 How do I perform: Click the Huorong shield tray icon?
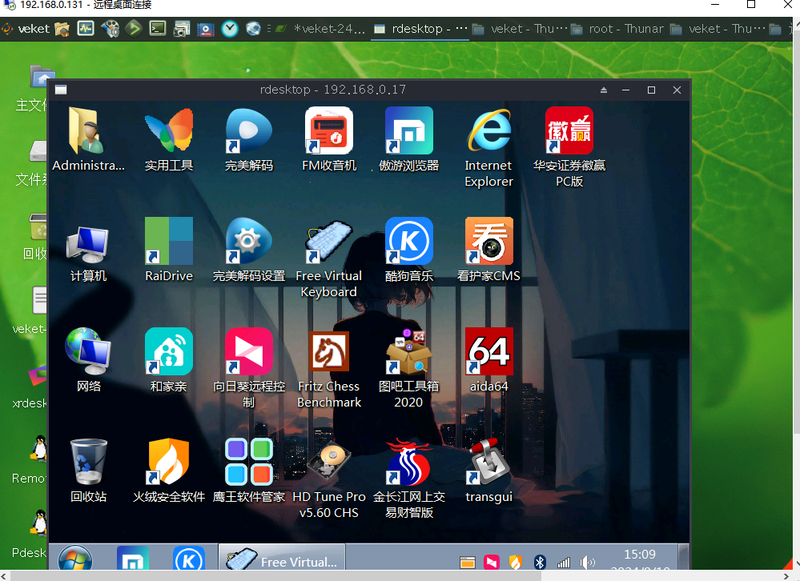(x=515, y=562)
